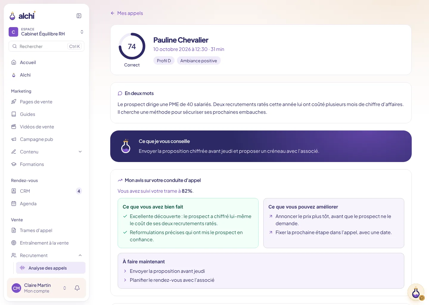Open the Cabinet Équilibre RH workspace switcher

tap(46, 32)
